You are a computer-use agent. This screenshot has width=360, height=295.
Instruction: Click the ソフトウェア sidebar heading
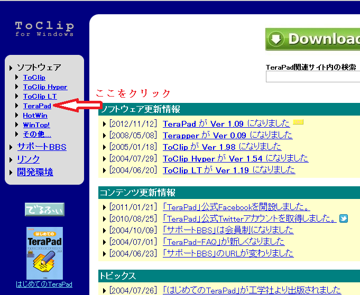(39, 68)
